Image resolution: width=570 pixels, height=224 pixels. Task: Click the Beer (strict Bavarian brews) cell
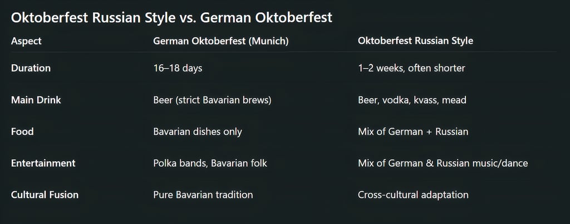coord(212,100)
